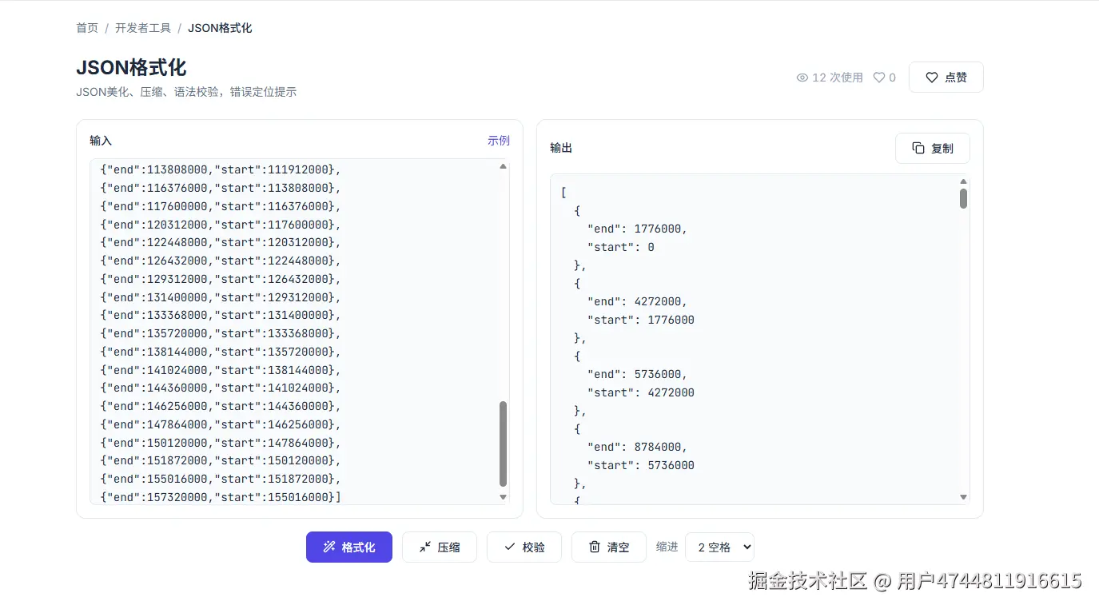Click input line with end 129312000
This screenshot has width=1099, height=609.
tap(221, 279)
